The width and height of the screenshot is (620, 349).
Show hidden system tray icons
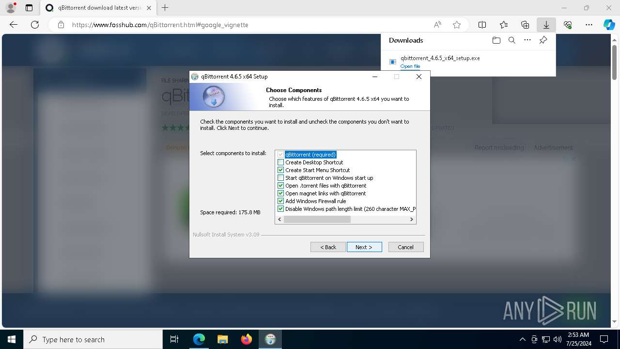pos(522,339)
